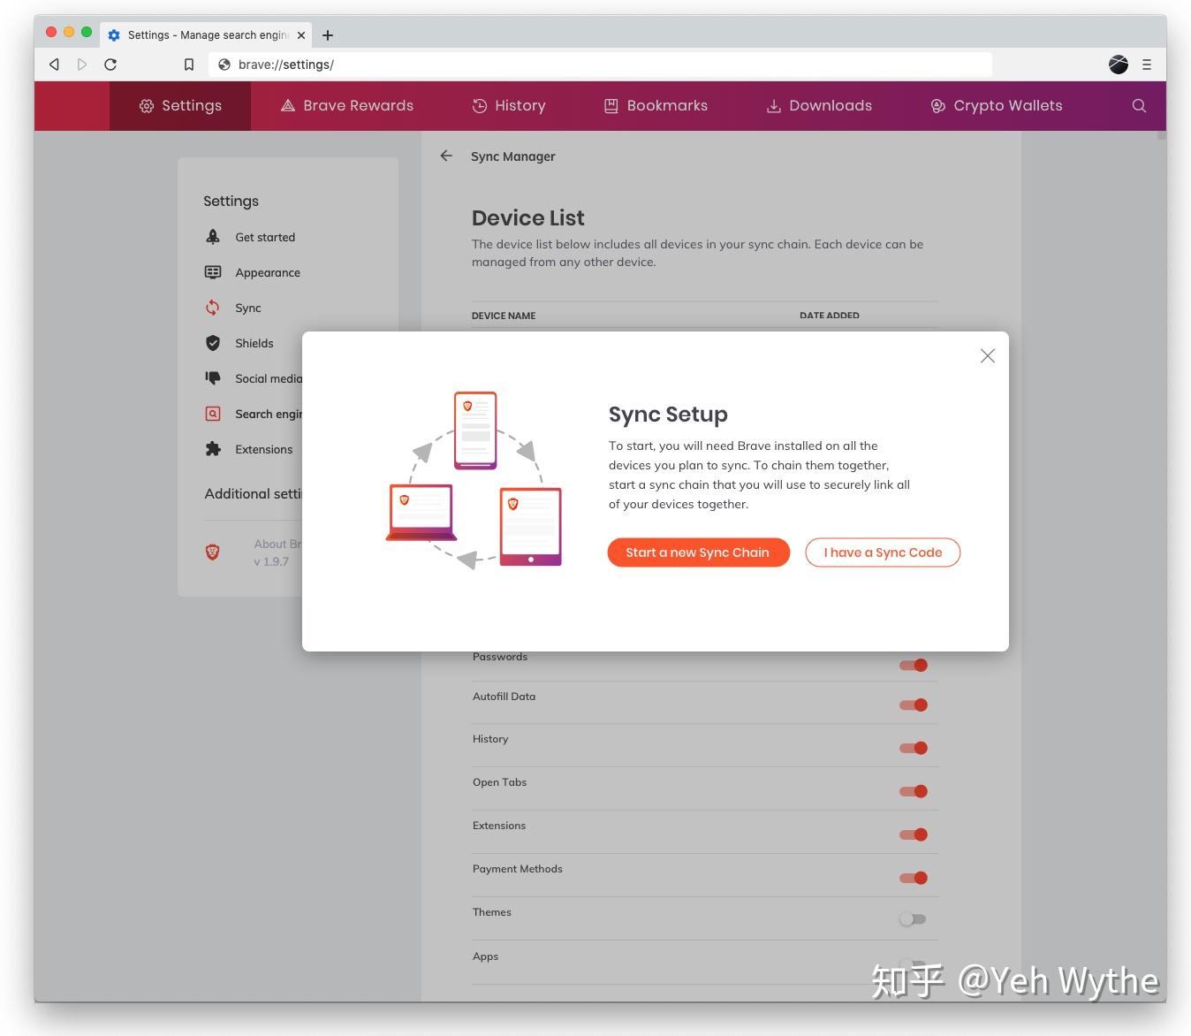Toggle Open Tabs sync switch
Viewport: 1191px width, 1036px height.
click(914, 791)
